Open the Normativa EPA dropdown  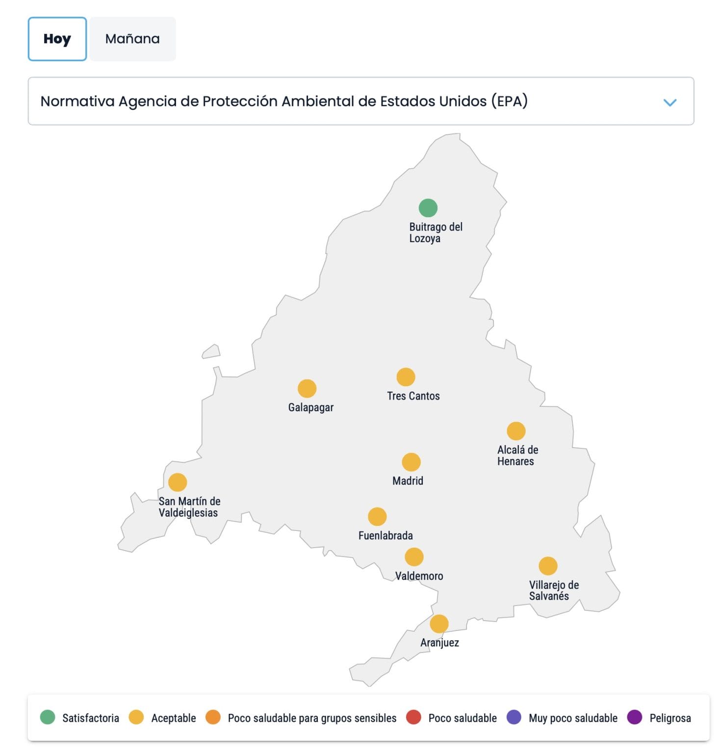(x=360, y=101)
